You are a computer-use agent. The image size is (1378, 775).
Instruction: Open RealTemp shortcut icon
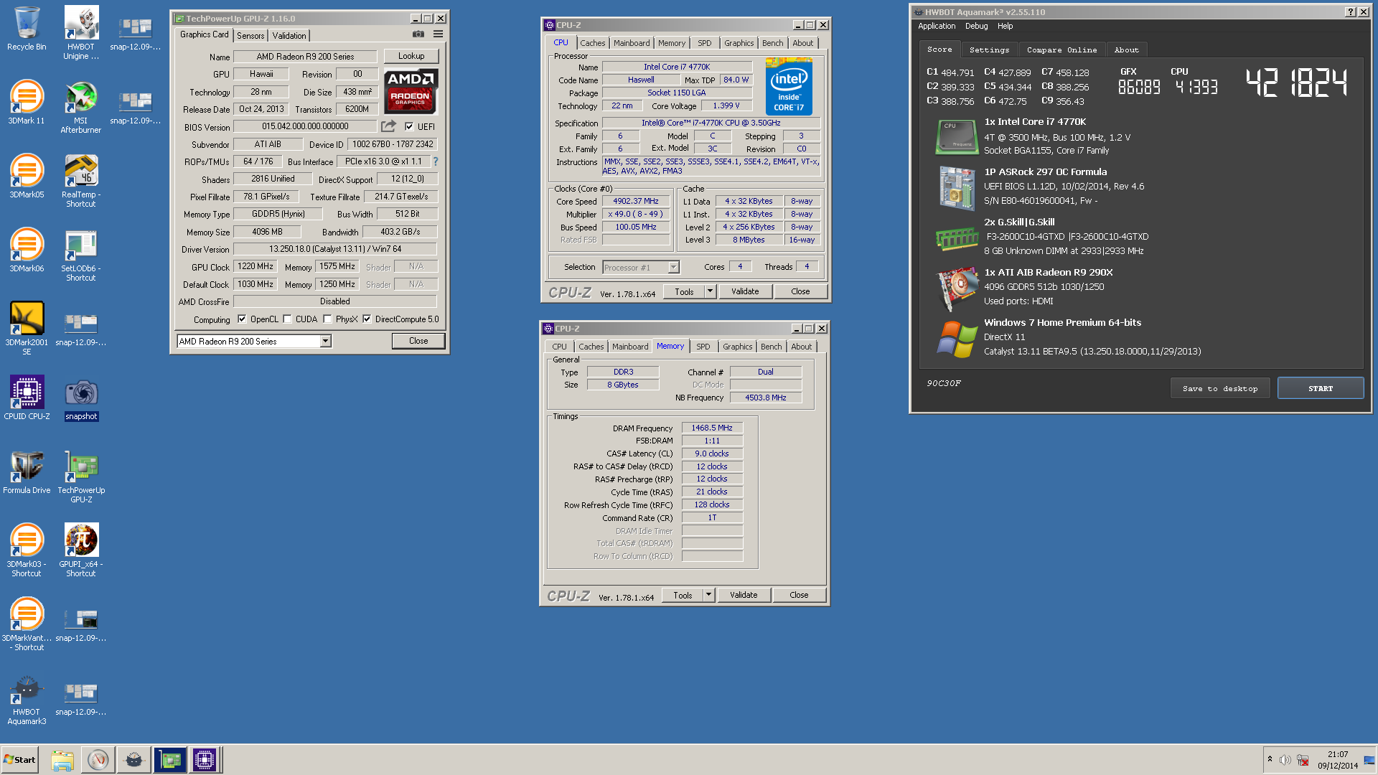click(x=81, y=181)
